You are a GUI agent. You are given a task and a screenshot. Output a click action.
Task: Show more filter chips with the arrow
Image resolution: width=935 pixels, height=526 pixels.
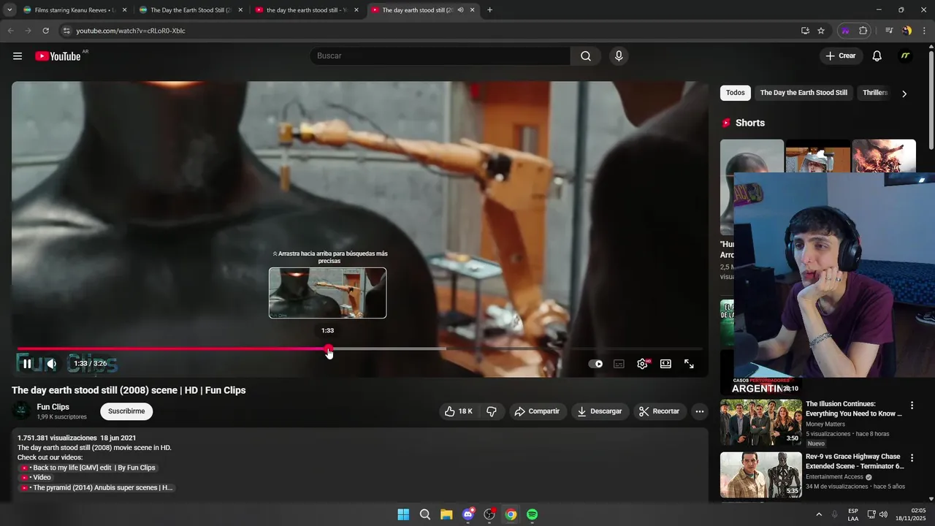(x=904, y=94)
